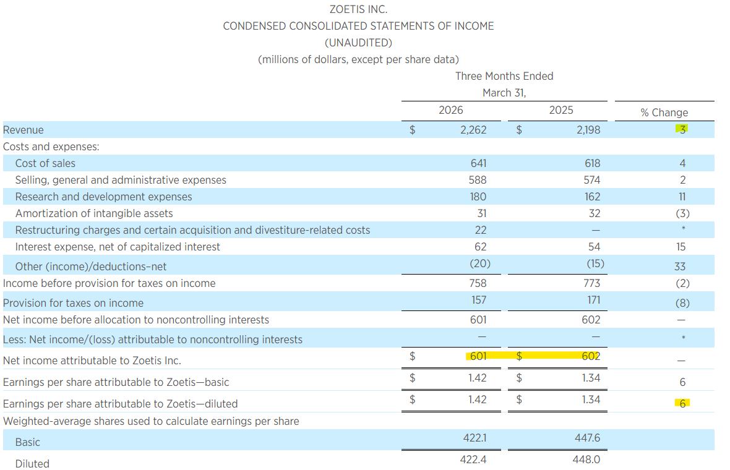The image size is (730, 470).
Task: Click the tax provision value 157
Action: (x=479, y=300)
